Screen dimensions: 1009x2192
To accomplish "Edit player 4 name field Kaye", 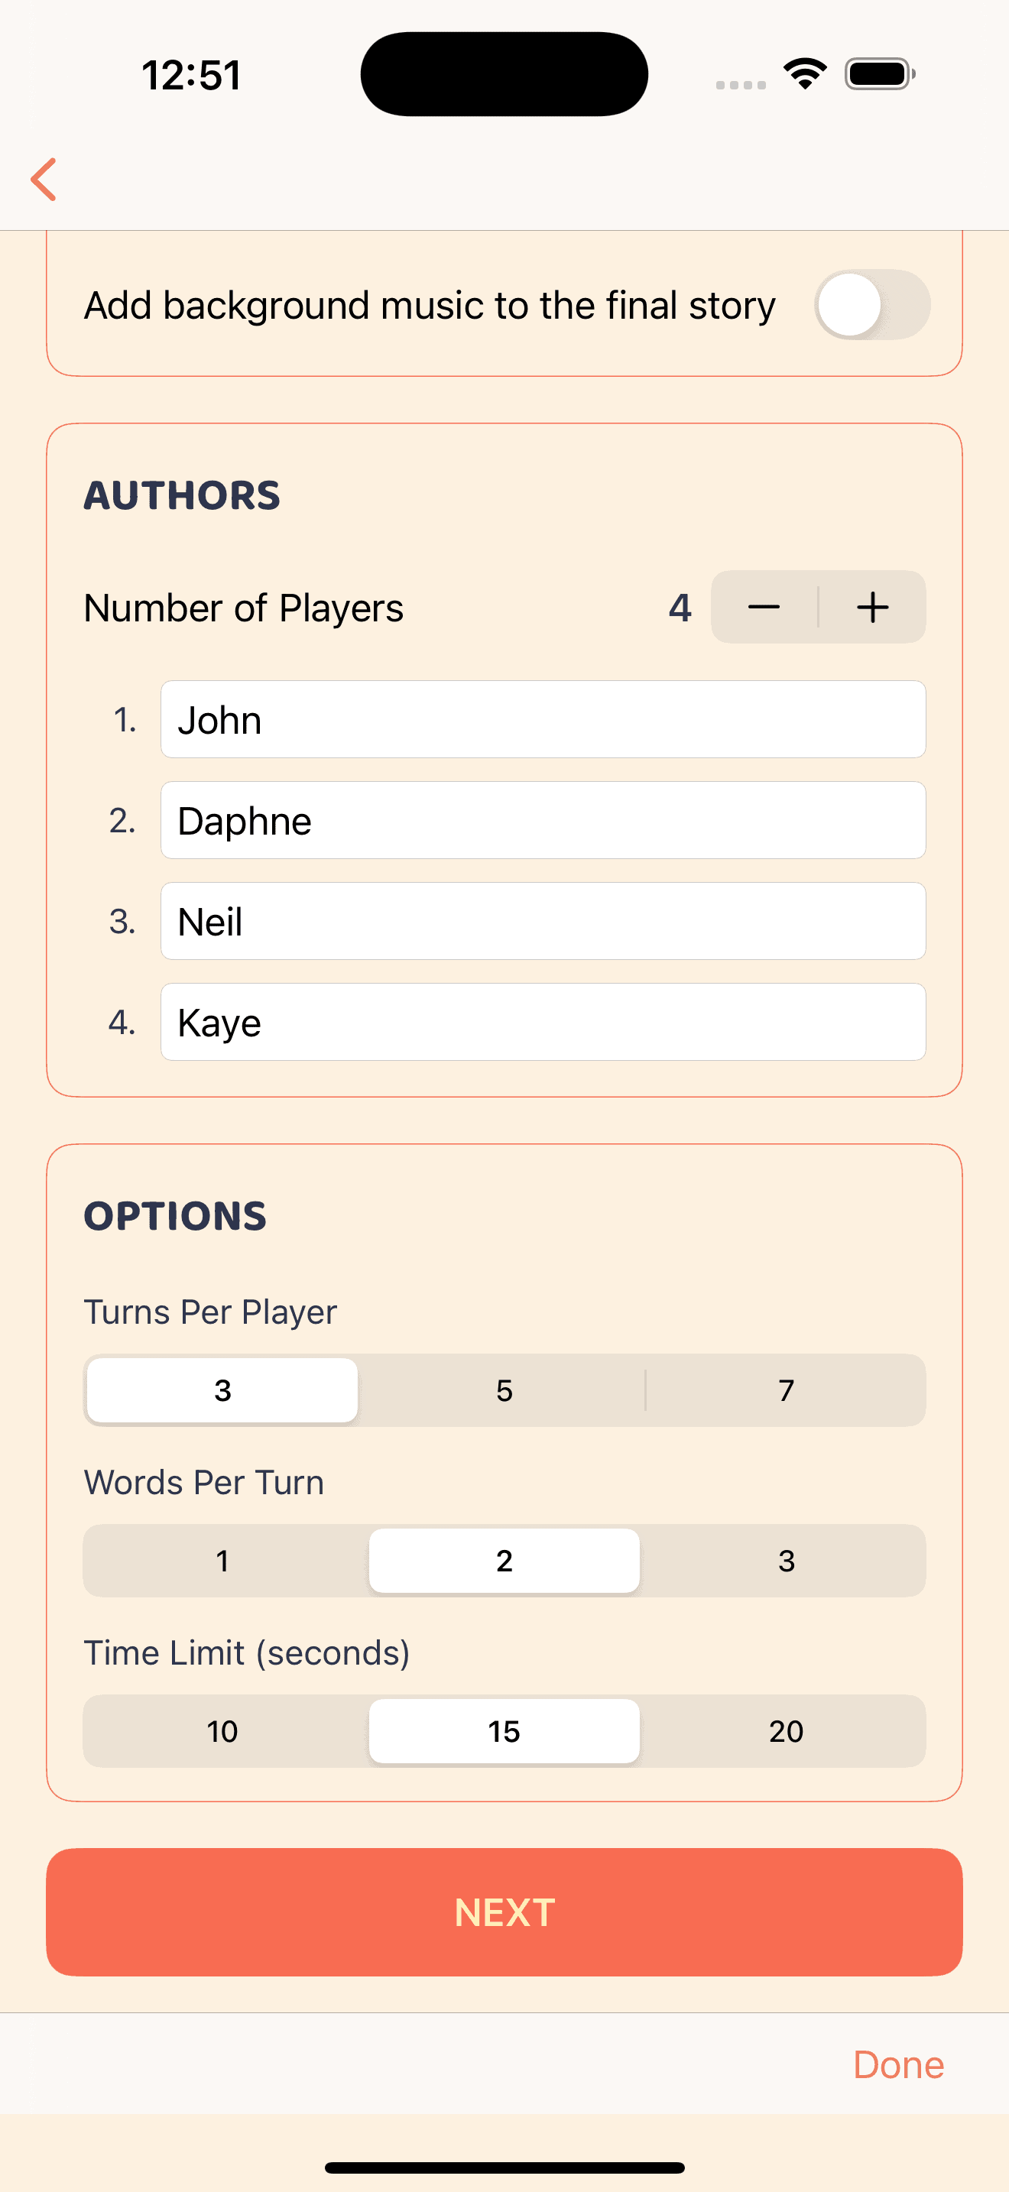I will point(543,1022).
